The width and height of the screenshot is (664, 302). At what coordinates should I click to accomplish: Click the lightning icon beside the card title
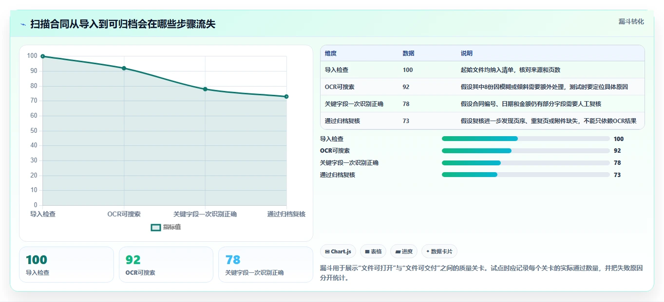pyautogui.click(x=23, y=24)
